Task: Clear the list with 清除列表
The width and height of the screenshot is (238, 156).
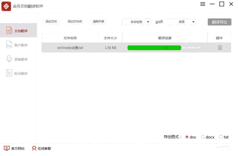Action: [x=99, y=22]
